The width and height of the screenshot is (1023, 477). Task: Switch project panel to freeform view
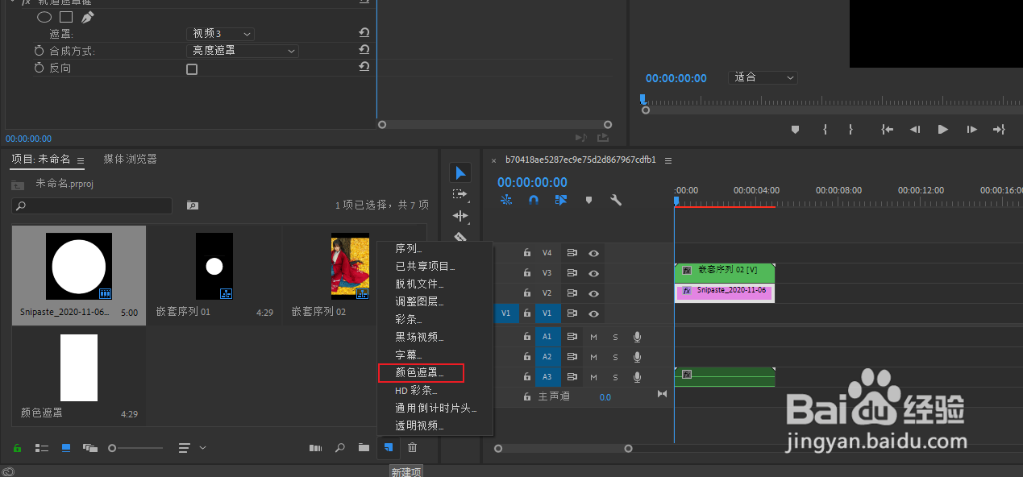89,447
